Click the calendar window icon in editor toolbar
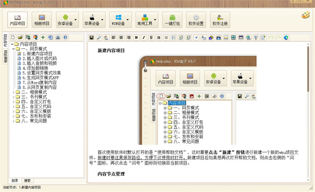Viewport: 315px width, 192px height. (x=241, y=38)
